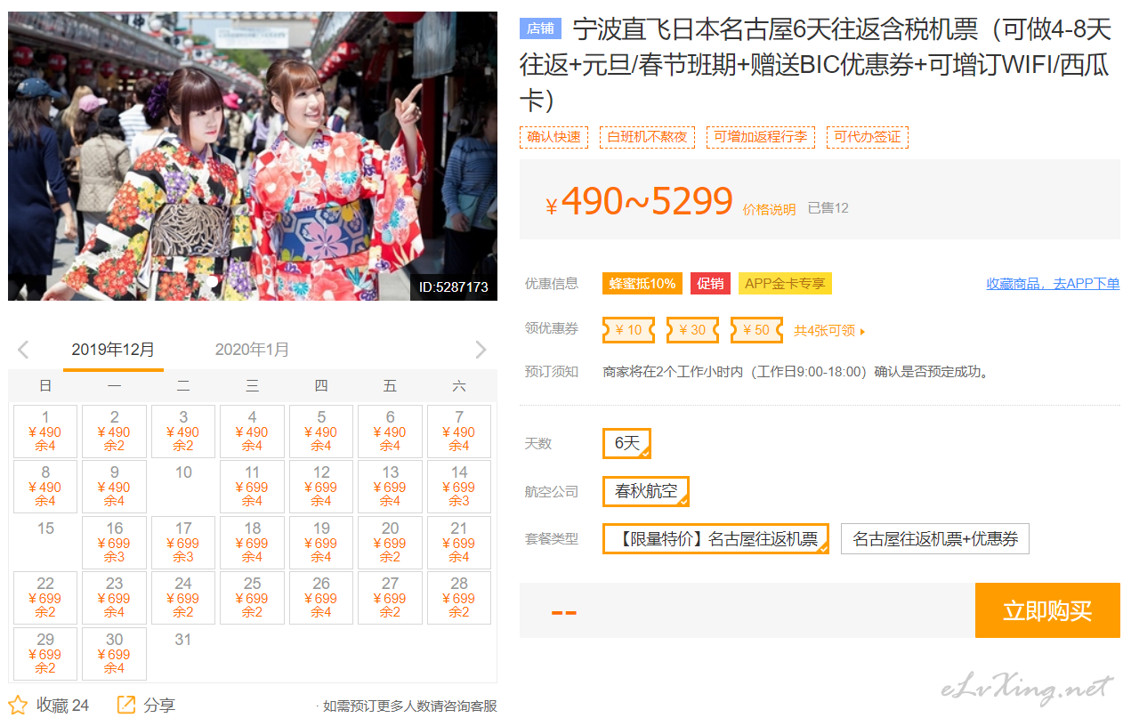Viewport: 1123px width, 718px height.
Task: Go to next month arrow
Action: pyautogui.click(x=481, y=350)
